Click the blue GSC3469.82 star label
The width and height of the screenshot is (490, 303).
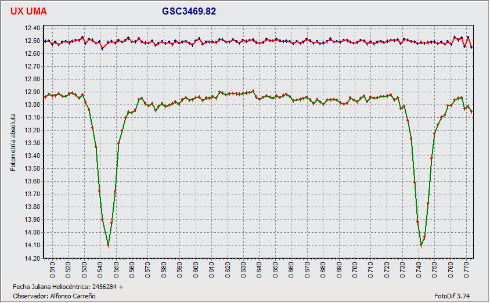pyautogui.click(x=189, y=12)
